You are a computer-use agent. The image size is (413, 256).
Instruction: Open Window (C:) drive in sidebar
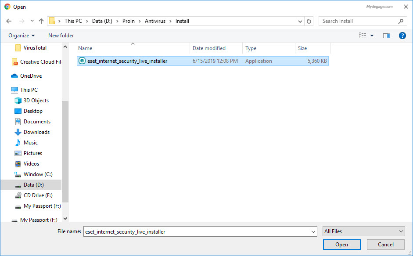click(38, 174)
